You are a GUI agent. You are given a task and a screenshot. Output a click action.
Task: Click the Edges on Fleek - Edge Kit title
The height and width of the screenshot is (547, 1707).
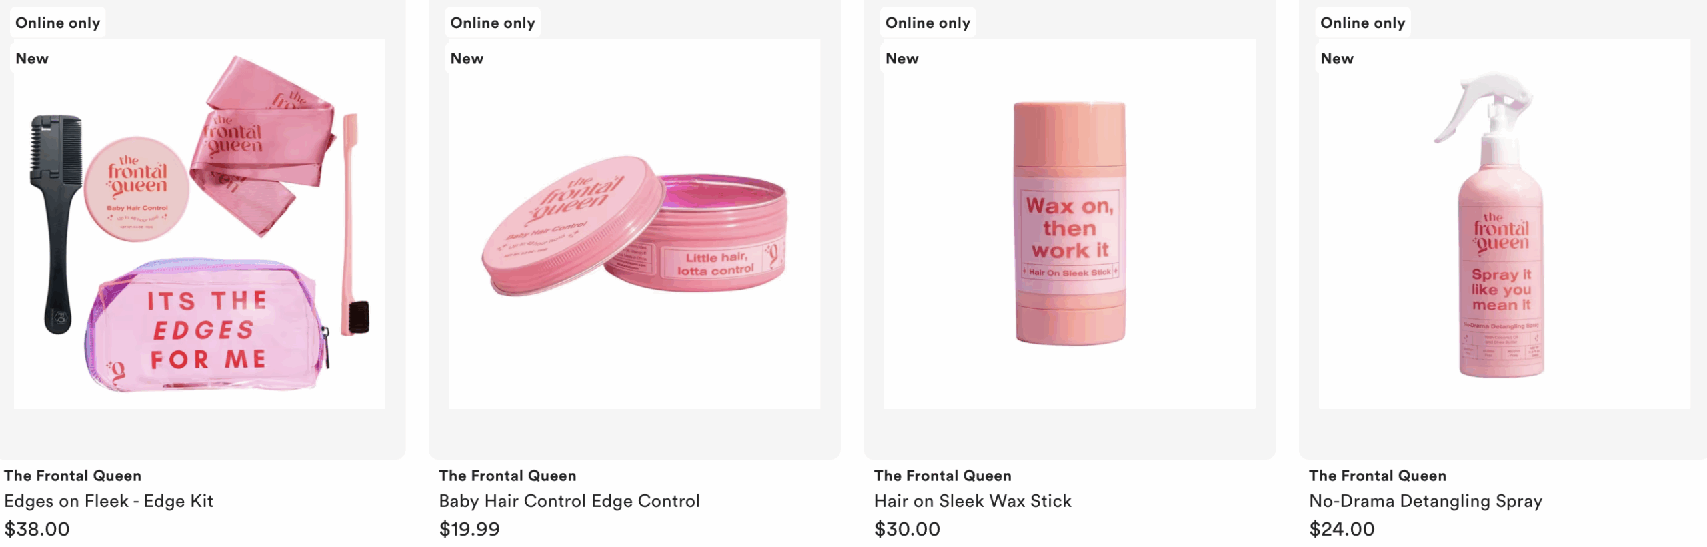click(109, 501)
